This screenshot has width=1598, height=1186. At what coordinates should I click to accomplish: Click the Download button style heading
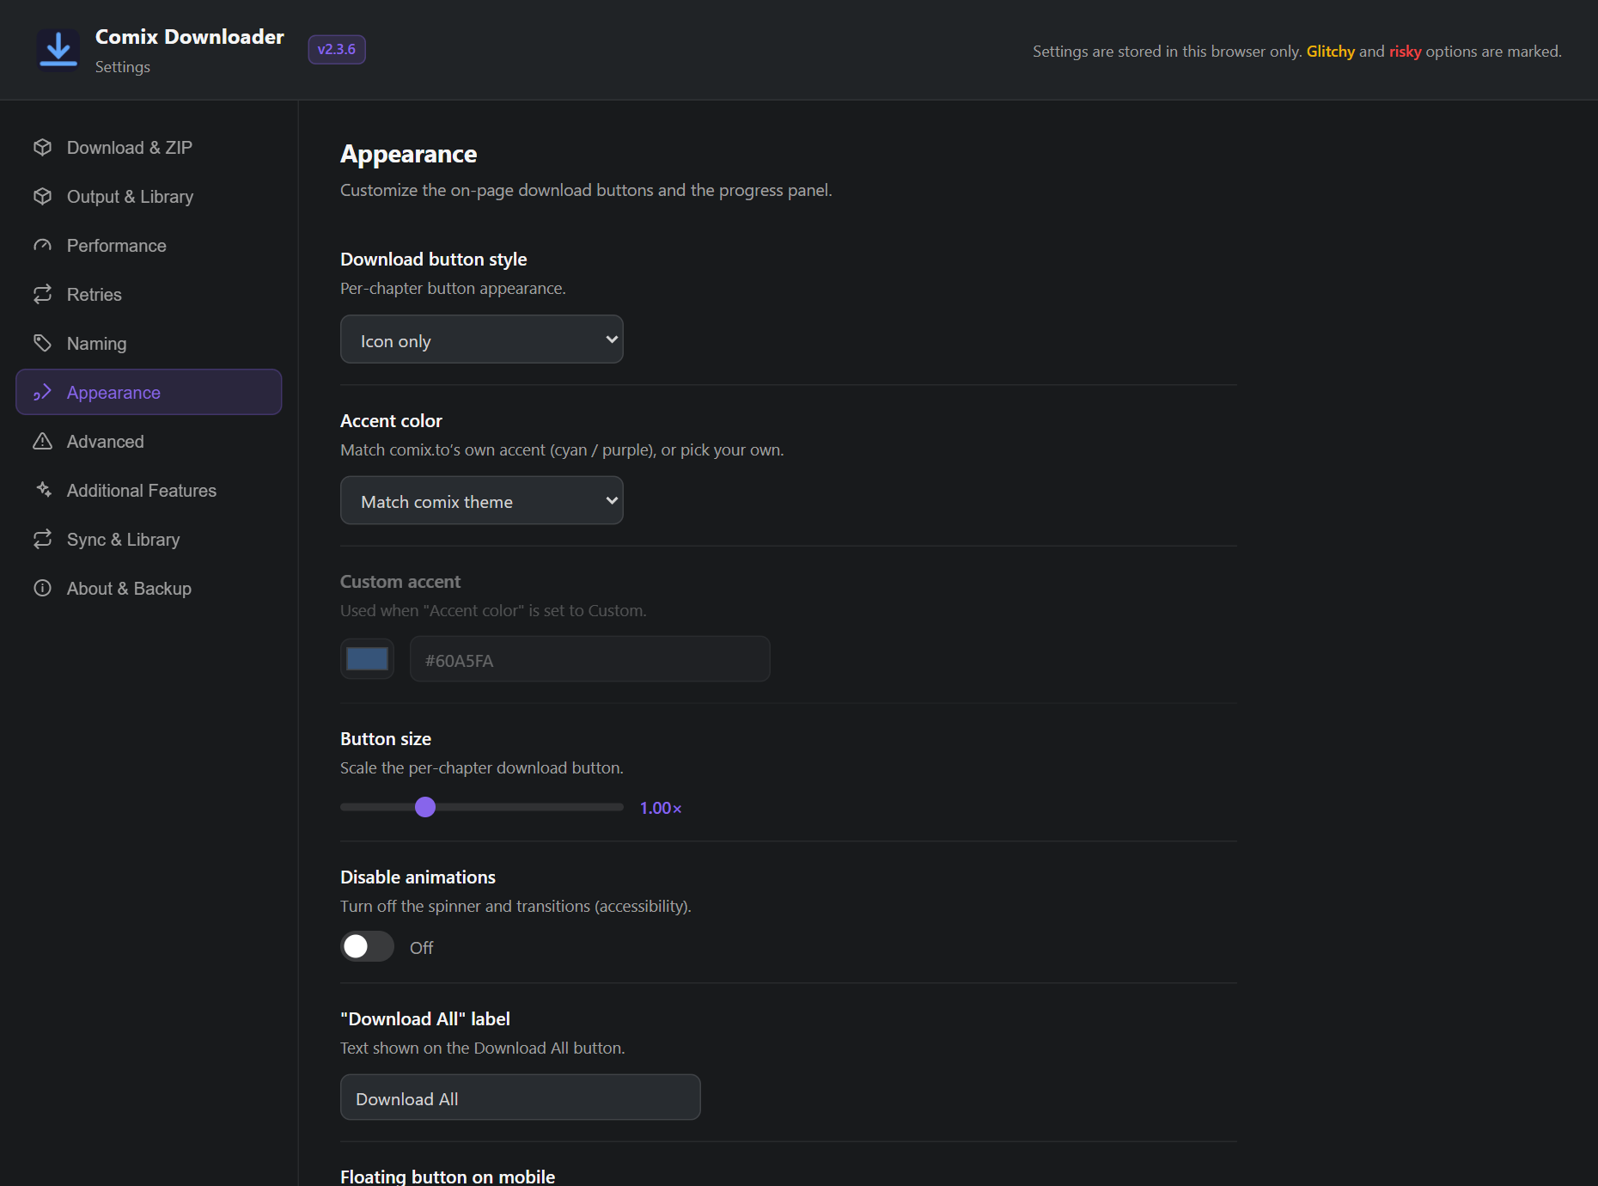pos(434,260)
